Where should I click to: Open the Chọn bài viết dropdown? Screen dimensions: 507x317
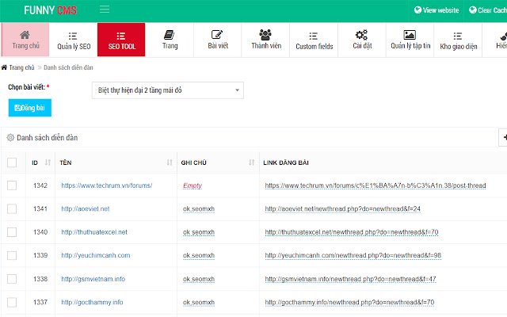(x=167, y=90)
